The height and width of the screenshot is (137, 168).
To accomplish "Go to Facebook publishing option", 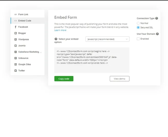I will point(27,27).
